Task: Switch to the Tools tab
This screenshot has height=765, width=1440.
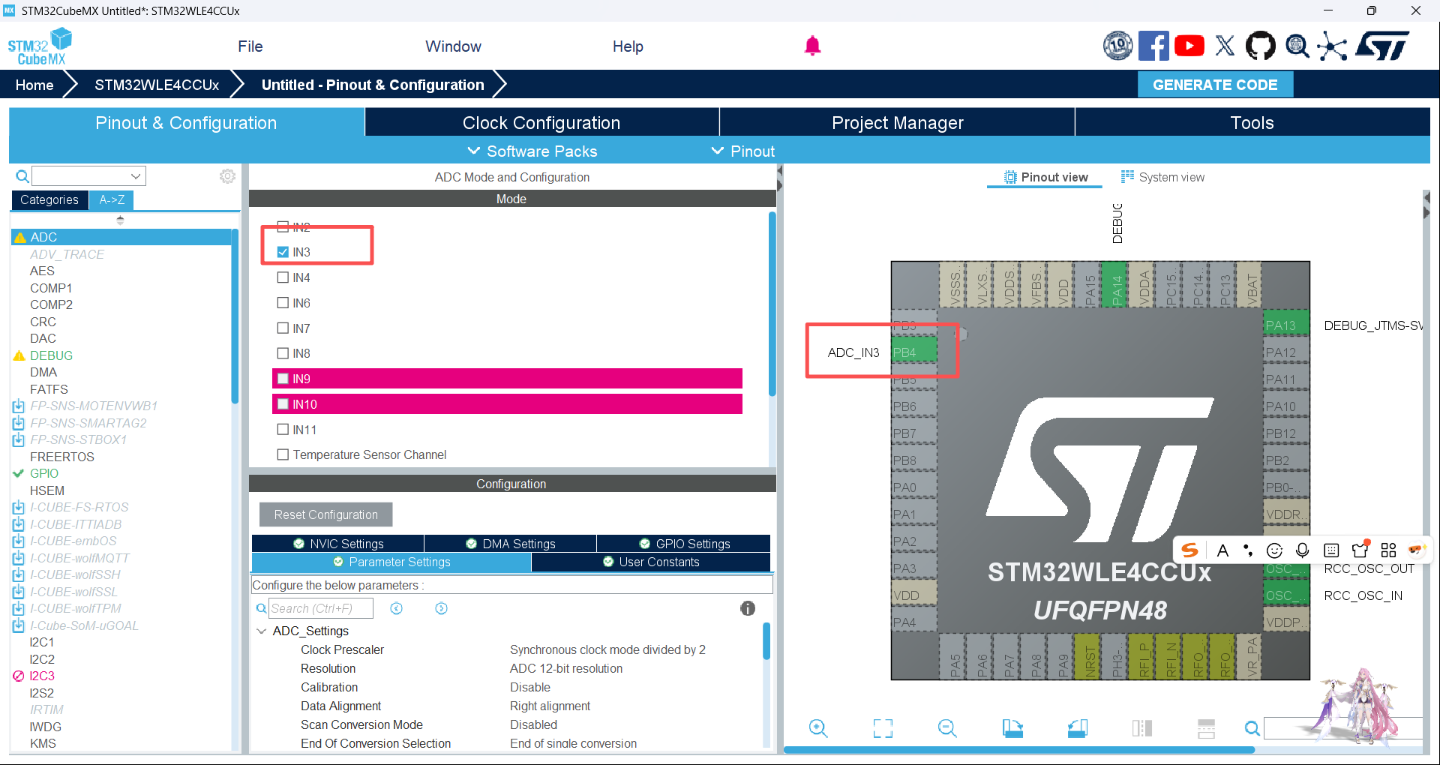Action: (x=1252, y=122)
